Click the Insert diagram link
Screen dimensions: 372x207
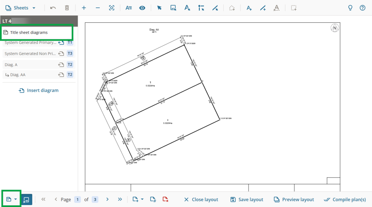pyautogui.click(x=38, y=91)
